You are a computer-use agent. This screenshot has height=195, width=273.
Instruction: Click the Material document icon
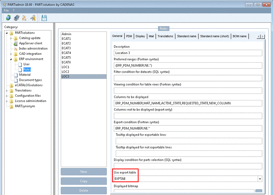(16, 75)
